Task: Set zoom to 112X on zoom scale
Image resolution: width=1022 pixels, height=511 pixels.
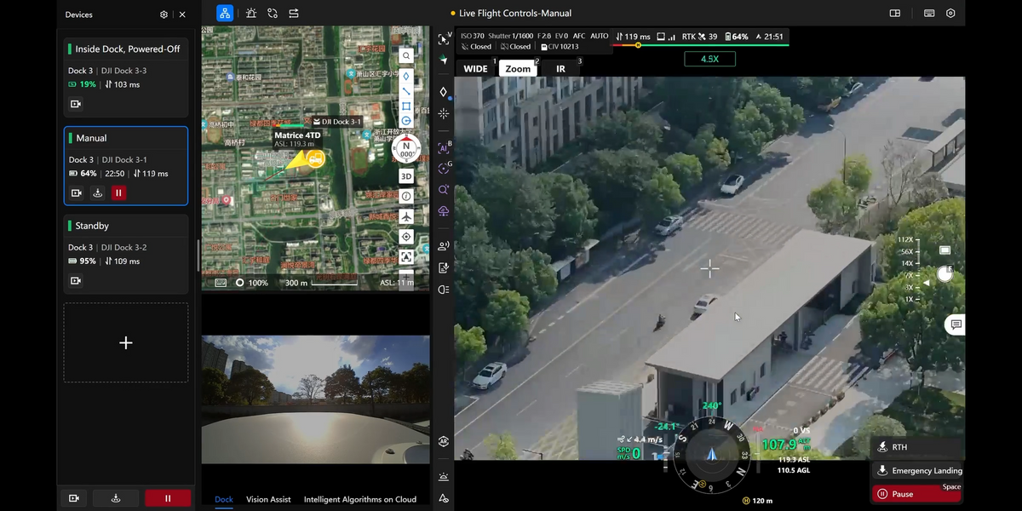Action: pyautogui.click(x=905, y=239)
